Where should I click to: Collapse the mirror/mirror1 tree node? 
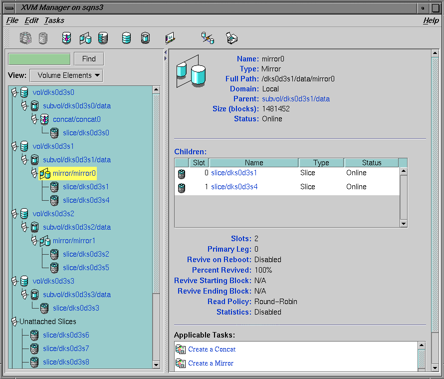click(34, 241)
